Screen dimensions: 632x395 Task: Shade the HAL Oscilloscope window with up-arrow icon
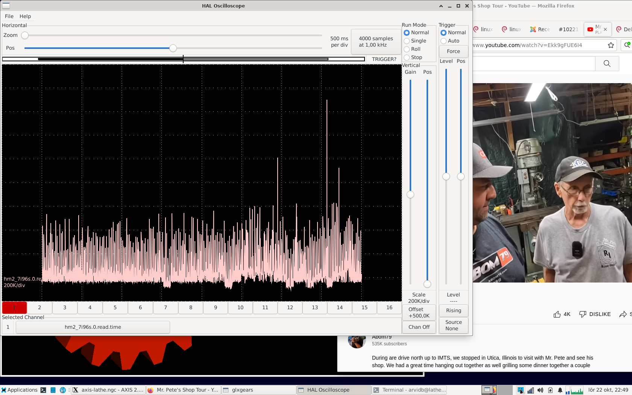pyautogui.click(x=441, y=6)
